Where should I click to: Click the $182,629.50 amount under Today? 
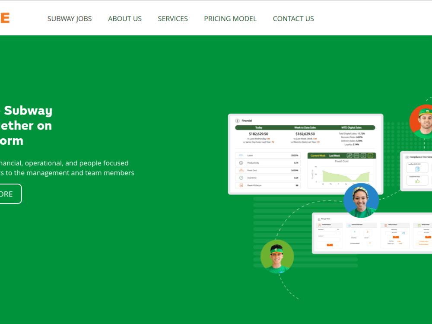click(x=258, y=134)
